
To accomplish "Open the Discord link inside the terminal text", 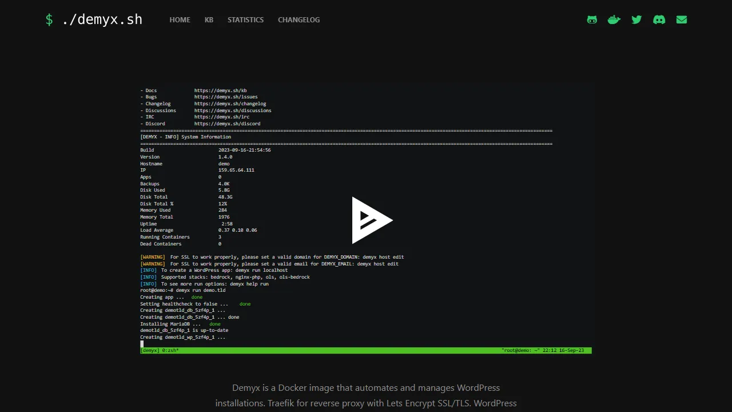I will (x=227, y=123).
